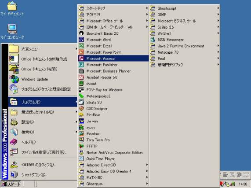Open the WinShell program folder

[185, 33]
